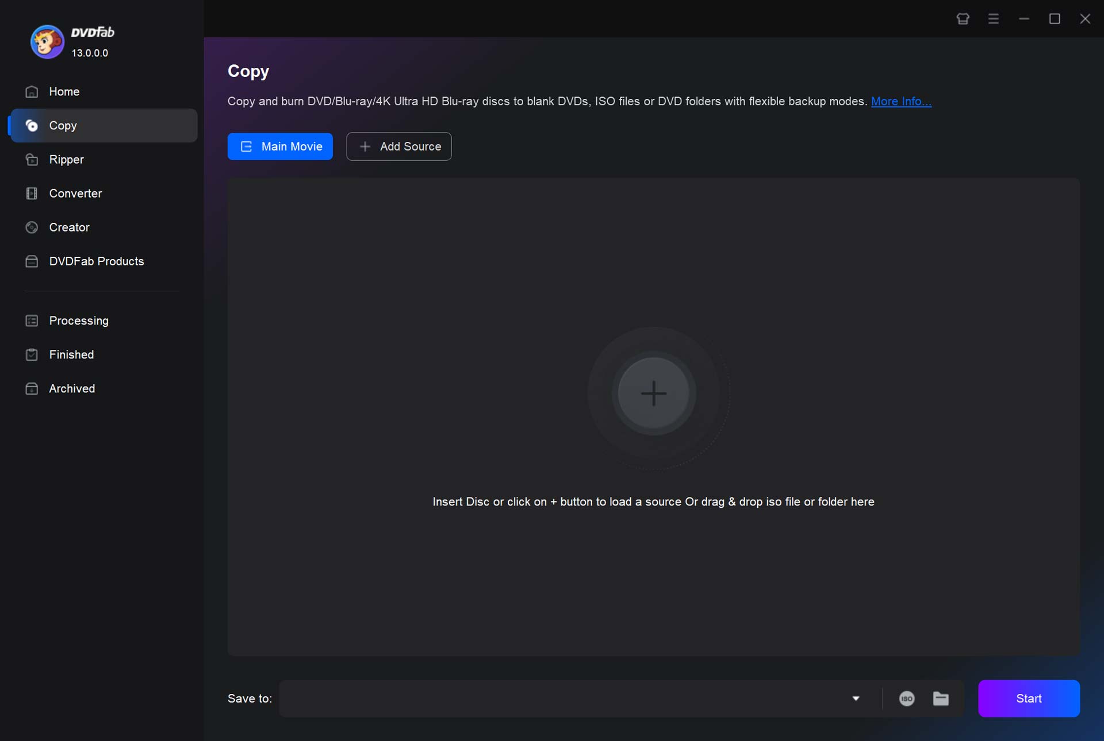Screen dimensions: 1104x741
Task: Click the DVDFab monkey logo
Action: pos(47,41)
